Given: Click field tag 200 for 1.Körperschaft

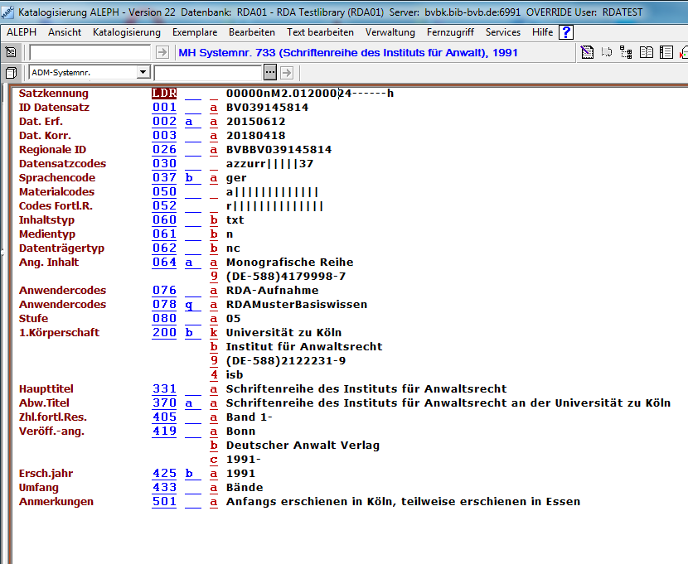Looking at the screenshot, I should coord(164,332).
